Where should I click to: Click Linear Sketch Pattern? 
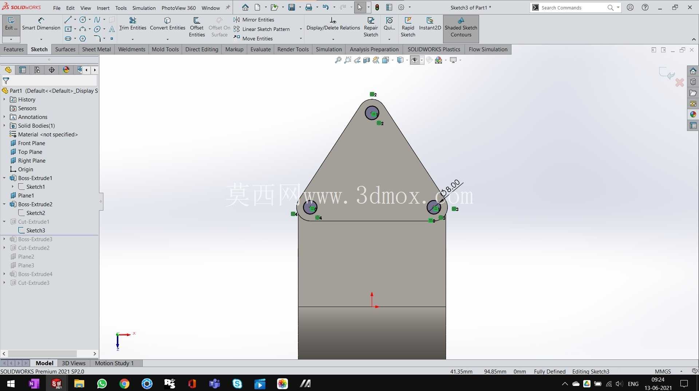[x=262, y=29]
